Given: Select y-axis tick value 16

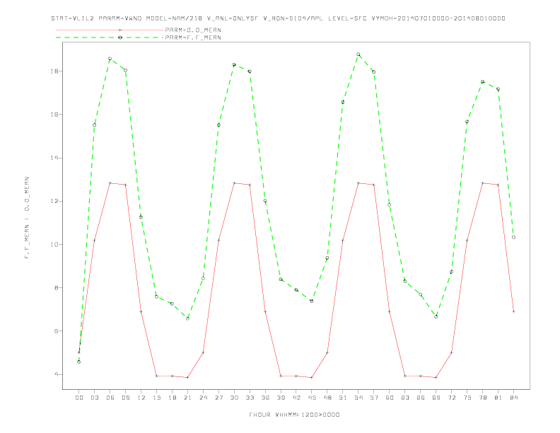Looking at the screenshot, I should 54,115.
